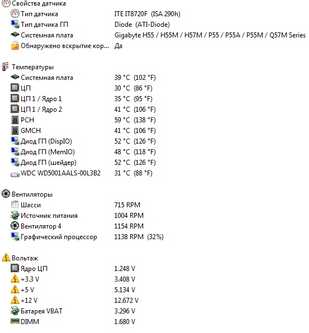This screenshot has height=333, width=309.
Task: Click the Шасси chassis icon
Action: coord(15,204)
